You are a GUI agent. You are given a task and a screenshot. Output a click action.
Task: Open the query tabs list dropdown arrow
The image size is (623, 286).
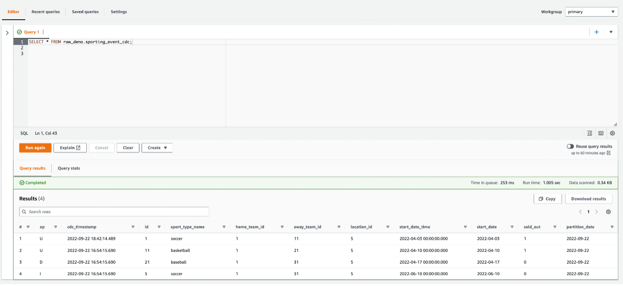click(611, 32)
